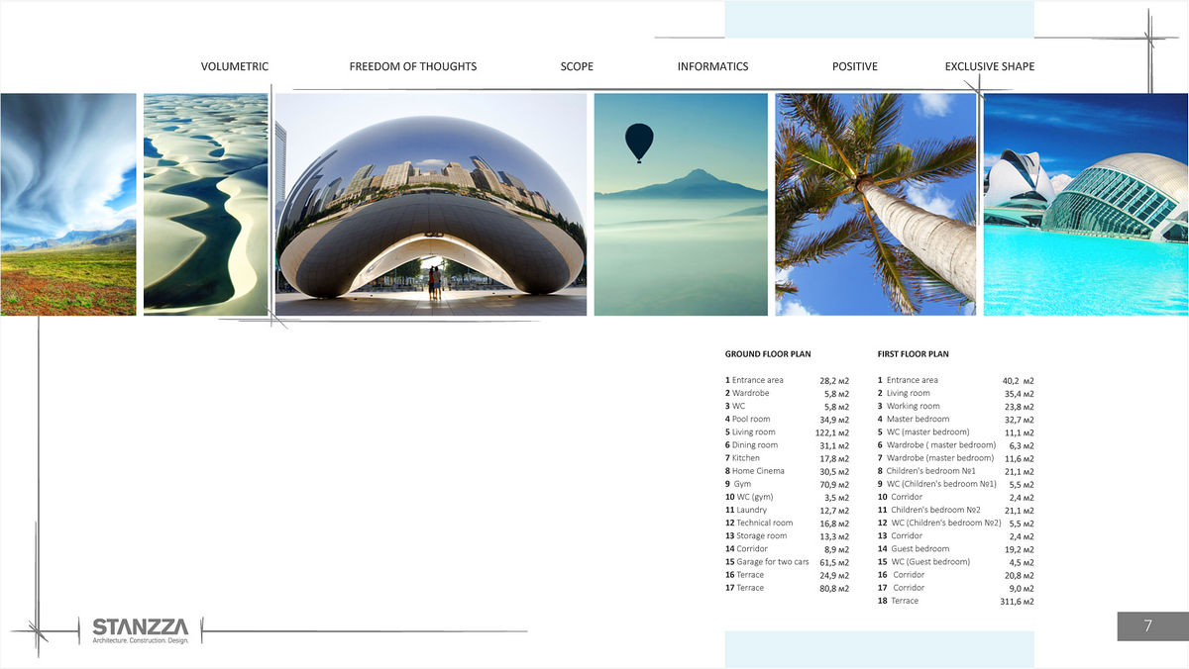Click ground floor row 1 Entrance area
The height and width of the screenshot is (669, 1189).
787,380
